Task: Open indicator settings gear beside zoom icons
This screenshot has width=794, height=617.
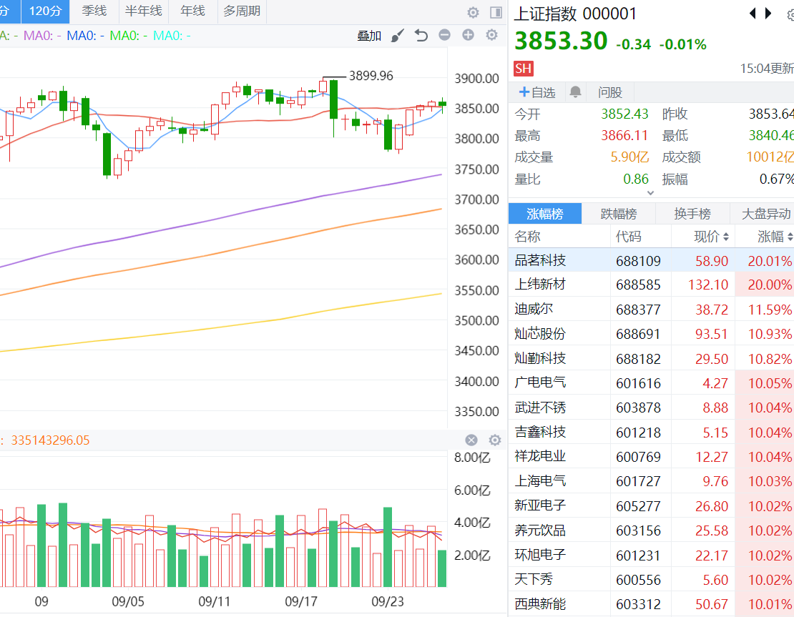Action: [491, 35]
